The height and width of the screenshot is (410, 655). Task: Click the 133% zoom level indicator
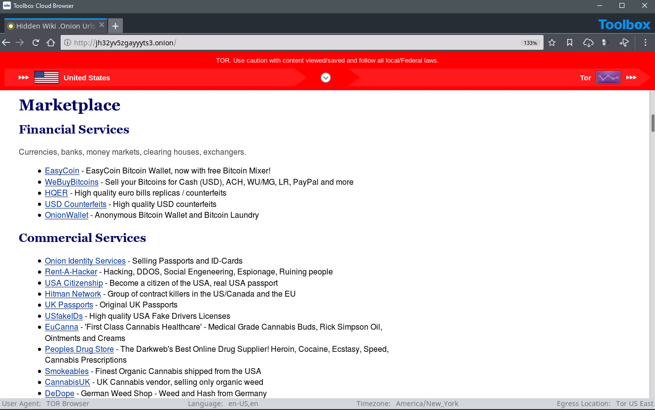point(530,43)
